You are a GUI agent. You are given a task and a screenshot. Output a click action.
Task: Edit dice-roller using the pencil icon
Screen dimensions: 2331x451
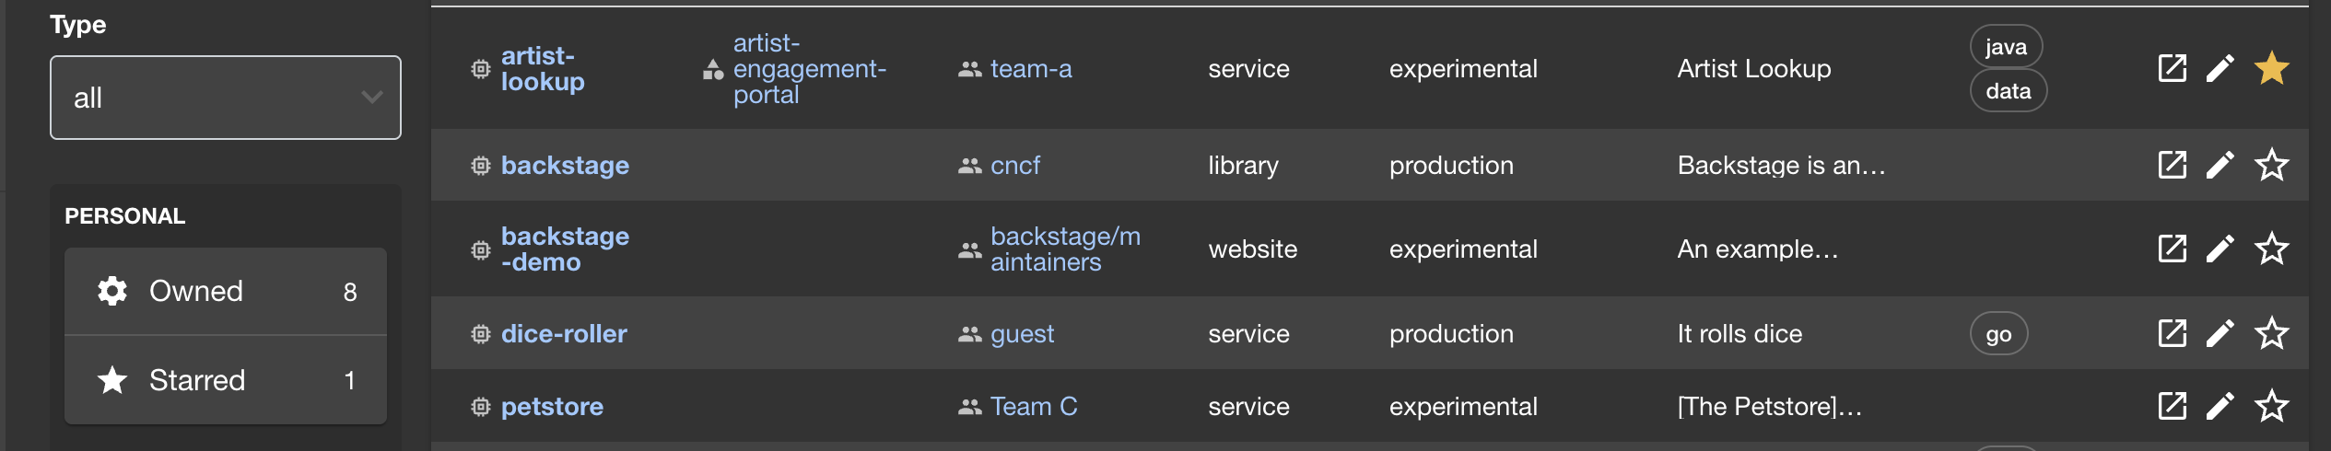(x=2220, y=333)
